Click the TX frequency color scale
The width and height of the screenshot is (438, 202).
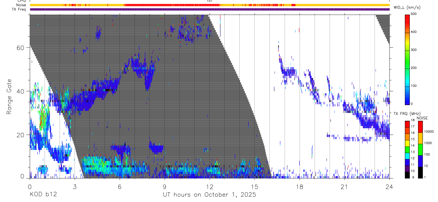point(407,150)
